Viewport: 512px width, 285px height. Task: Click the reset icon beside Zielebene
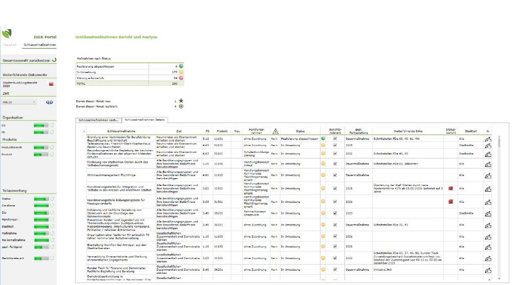pos(52,205)
